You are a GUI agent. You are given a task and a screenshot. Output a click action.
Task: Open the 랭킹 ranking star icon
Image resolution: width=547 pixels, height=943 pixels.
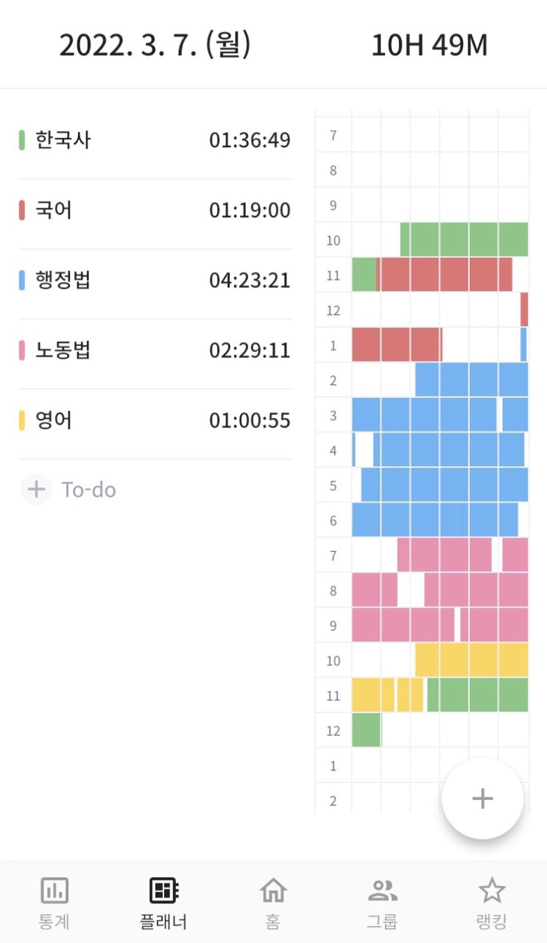(492, 891)
